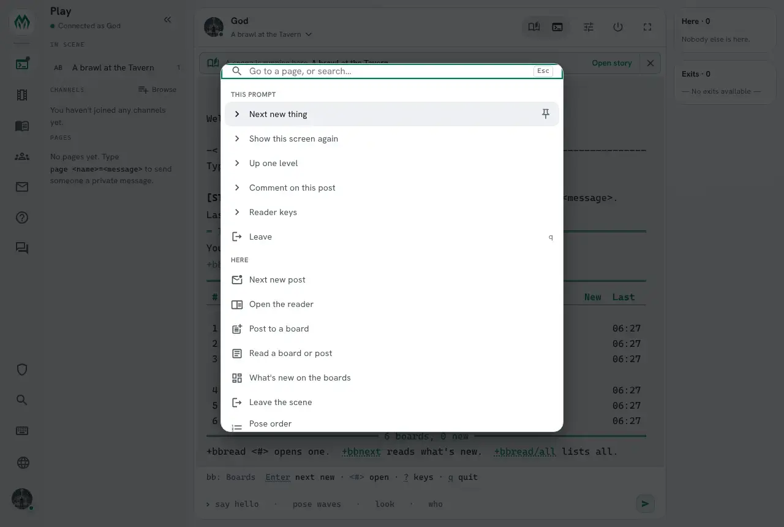Browse channels in the side panel

pyautogui.click(x=157, y=89)
